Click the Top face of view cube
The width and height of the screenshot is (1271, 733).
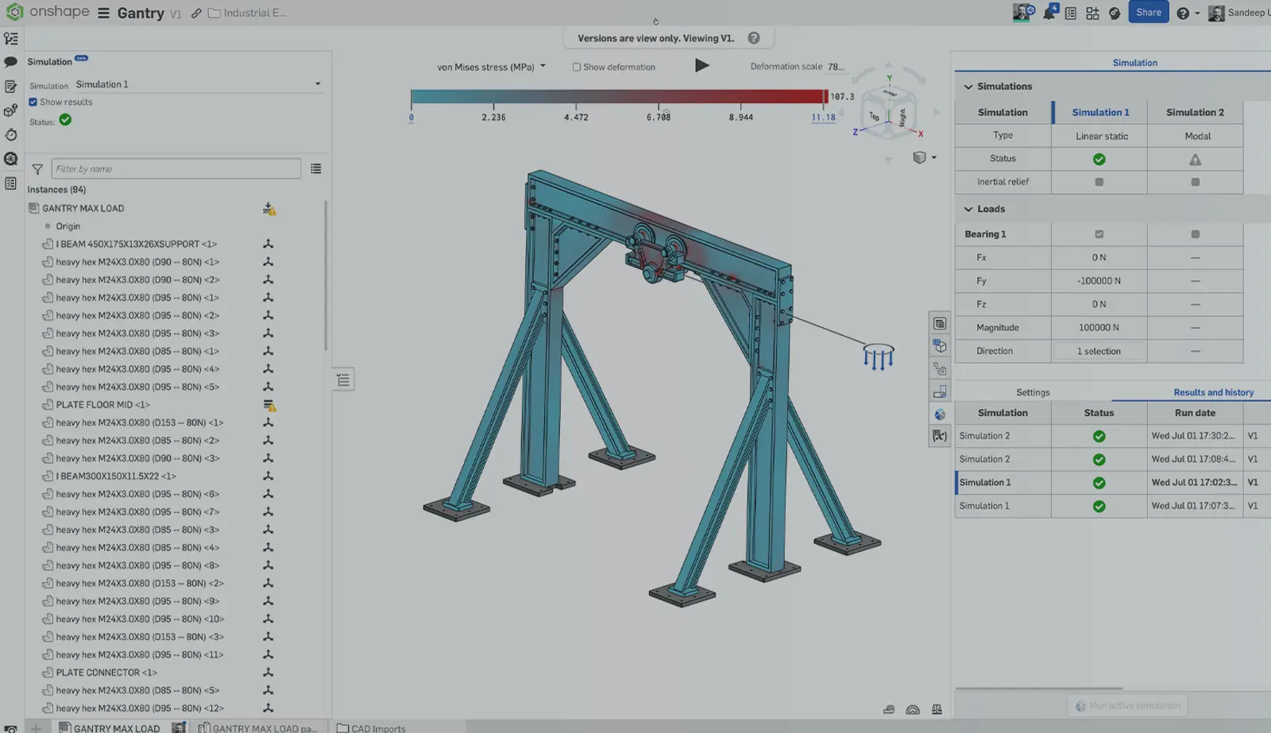[875, 117]
